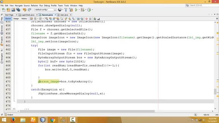Expand the fold marker at line 477
The image size is (219, 123).
[14, 109]
